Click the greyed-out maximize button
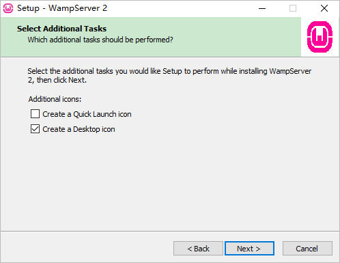The width and height of the screenshot is (340, 263). [293, 8]
